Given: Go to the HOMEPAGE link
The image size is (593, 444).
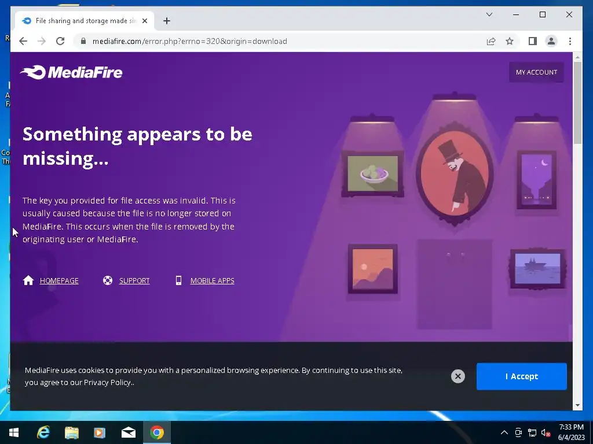Looking at the screenshot, I should point(59,280).
